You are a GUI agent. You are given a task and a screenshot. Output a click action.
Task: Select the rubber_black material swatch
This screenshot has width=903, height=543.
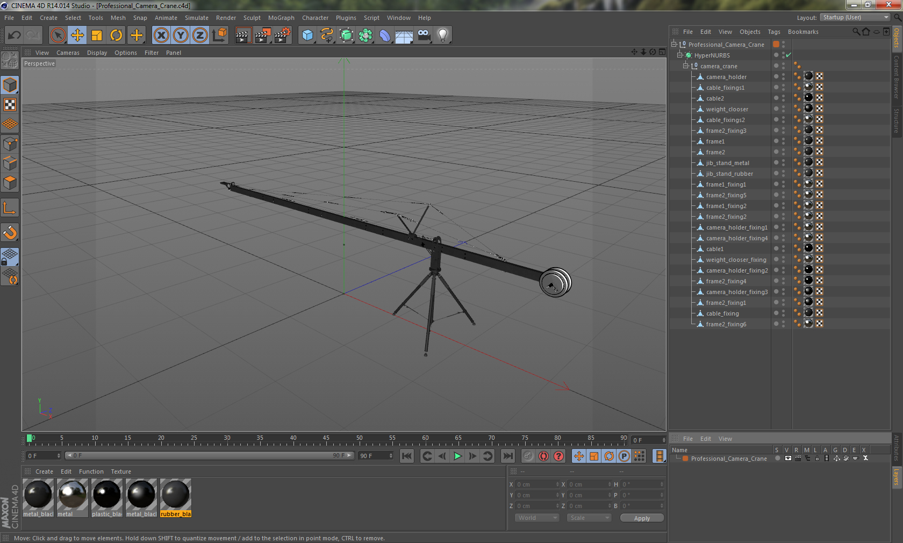[176, 498]
